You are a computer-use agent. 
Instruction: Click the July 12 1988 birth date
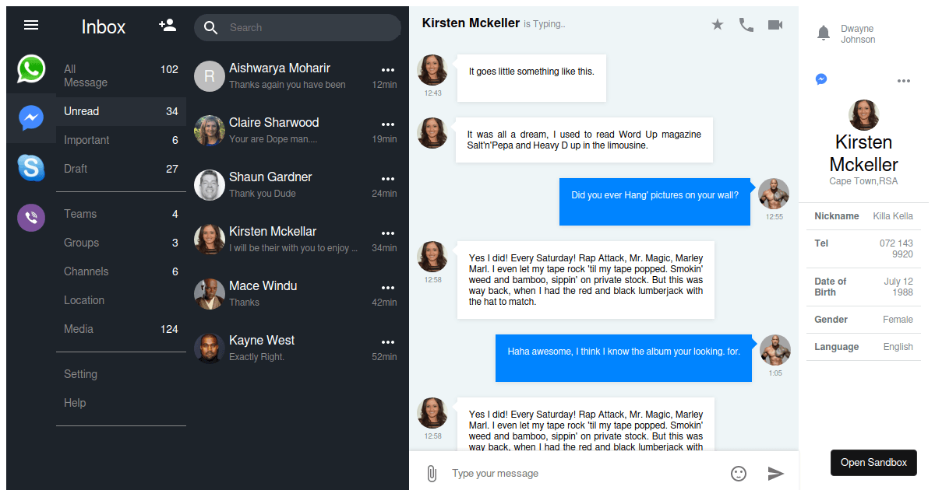[898, 287]
